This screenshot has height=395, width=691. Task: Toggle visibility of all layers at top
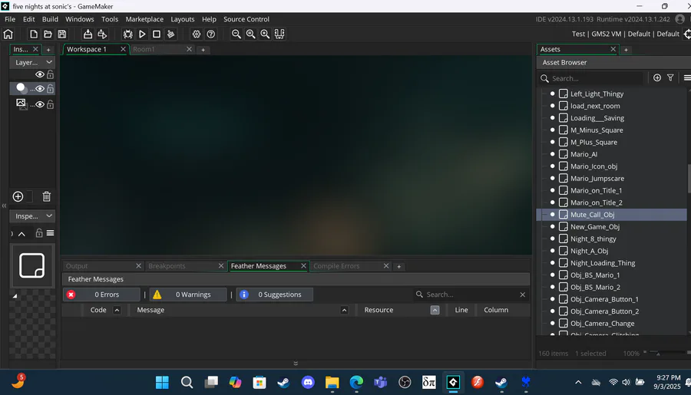(x=40, y=74)
